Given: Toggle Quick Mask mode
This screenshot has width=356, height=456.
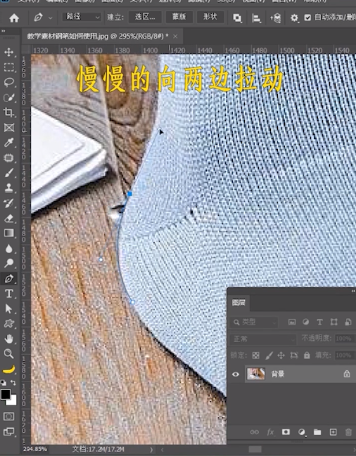Looking at the screenshot, I should pyautogui.click(x=8, y=417).
